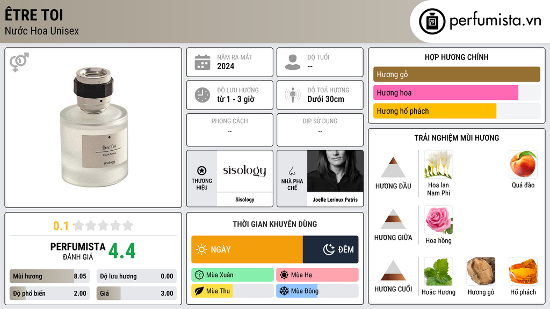550x309 pixels.
Task: Open the Hoắc Hương note image
Action: [438, 271]
